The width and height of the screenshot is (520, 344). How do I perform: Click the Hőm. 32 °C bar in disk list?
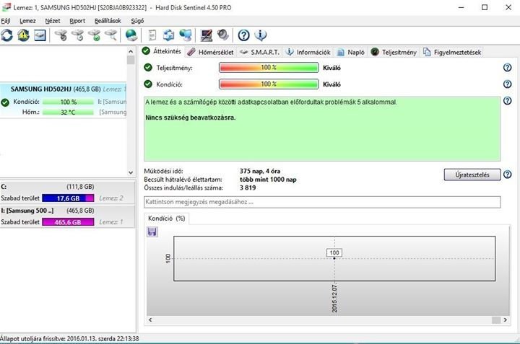tap(68, 113)
